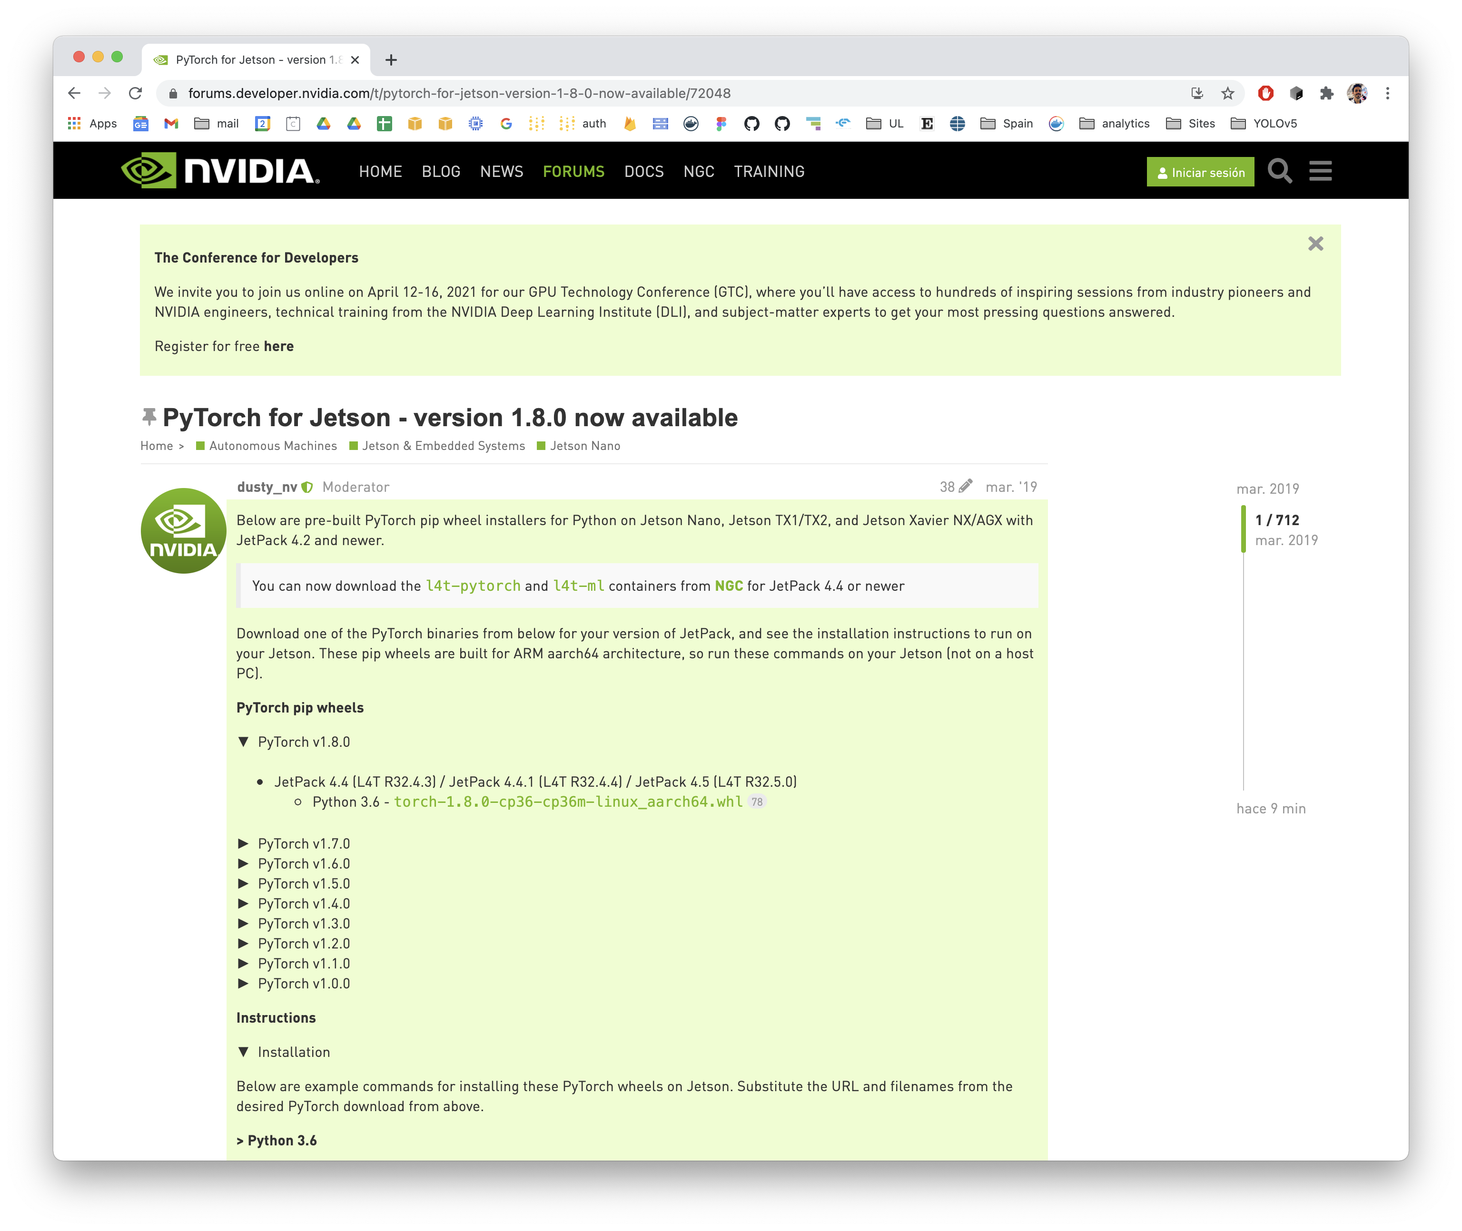The height and width of the screenshot is (1231, 1462).
Task: Open the l4t-pytorch container link
Action: click(x=474, y=586)
